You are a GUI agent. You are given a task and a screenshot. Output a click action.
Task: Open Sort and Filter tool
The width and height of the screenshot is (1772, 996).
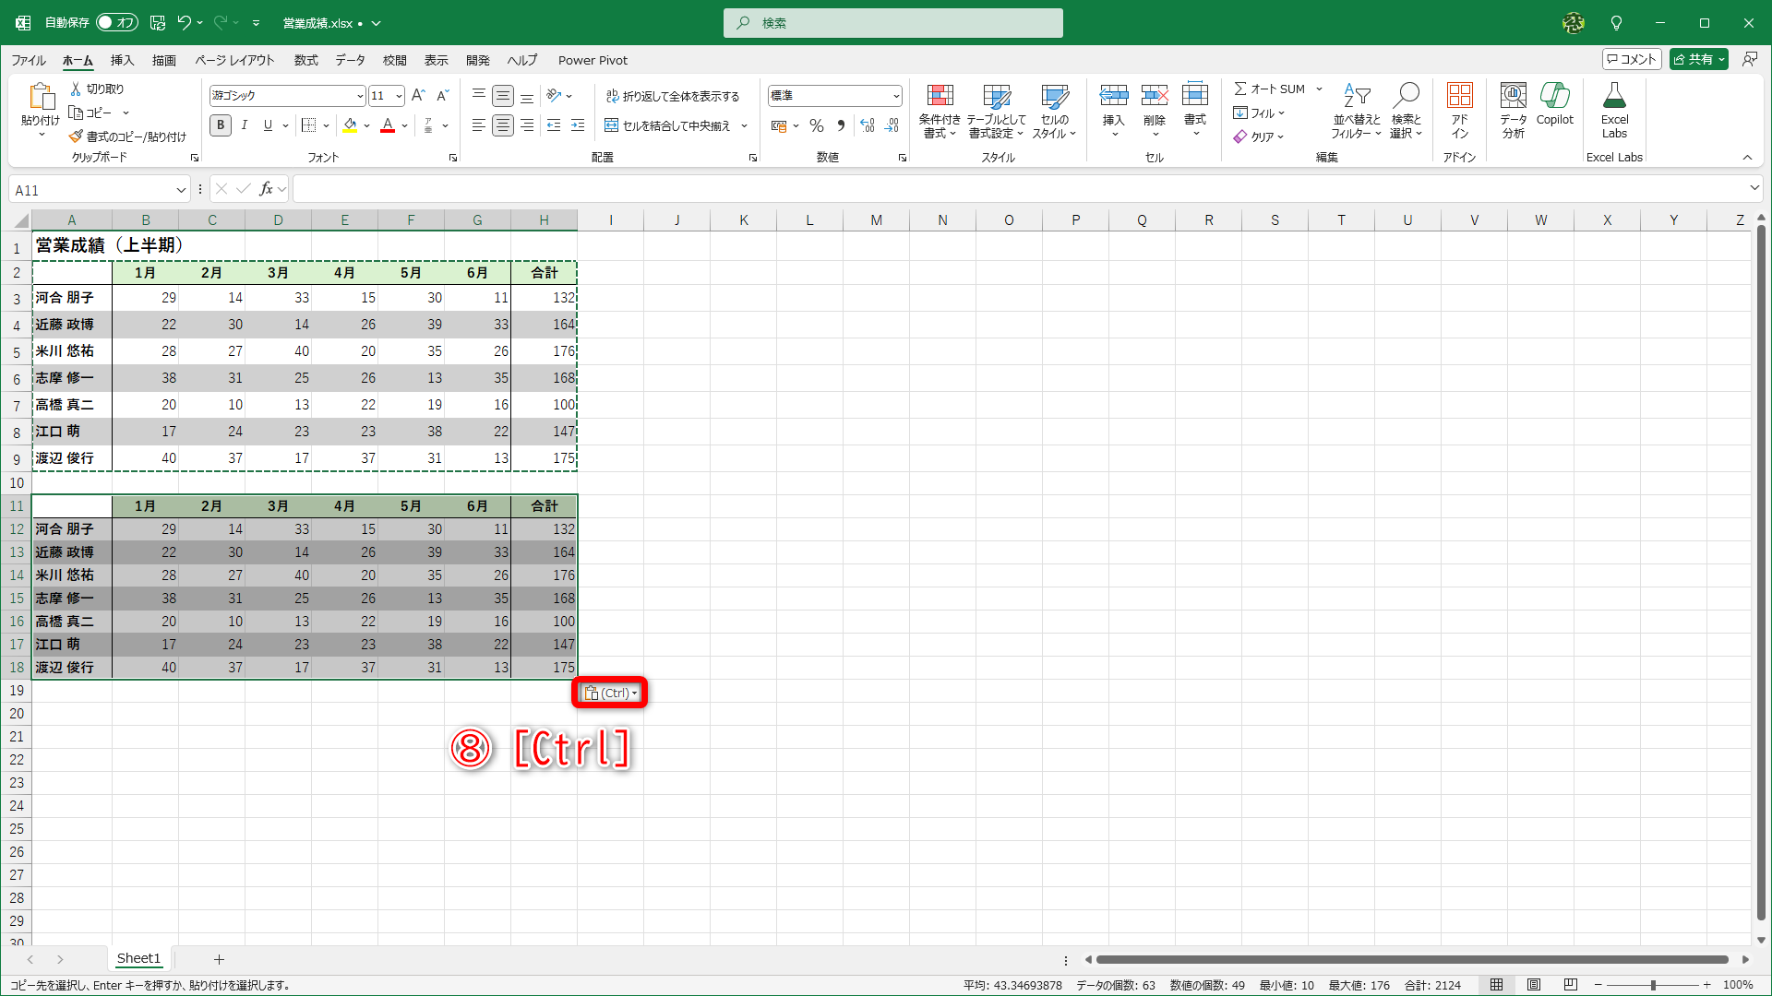1356,96
